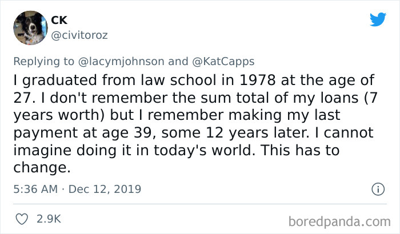Click the CK display name
The width and height of the screenshot is (400, 234).
click(59, 21)
